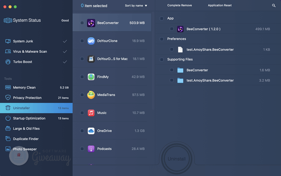The height and width of the screenshot is (176, 281).
Task: Tick the 1 KB test.AmoyShare.BeeConverter checkbox
Action: 172,49
